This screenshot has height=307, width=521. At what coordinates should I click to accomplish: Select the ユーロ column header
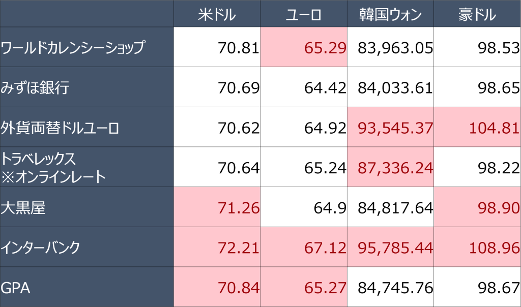tap(304, 14)
